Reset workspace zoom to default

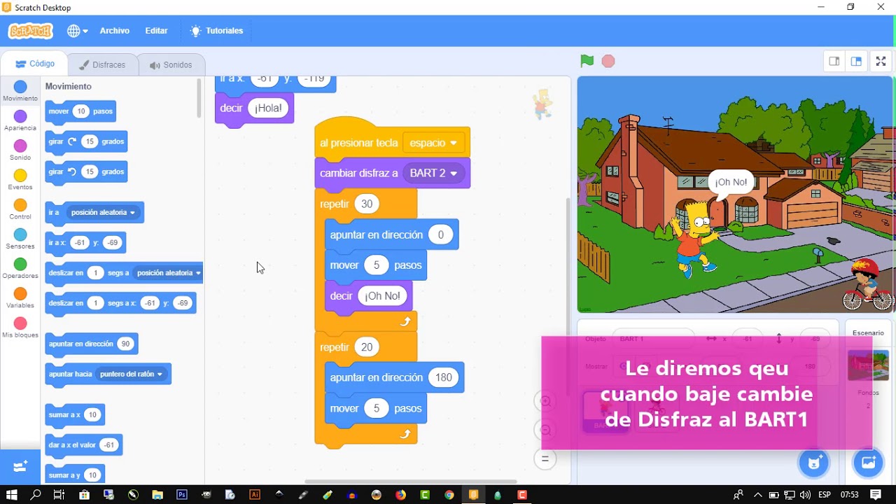point(545,459)
